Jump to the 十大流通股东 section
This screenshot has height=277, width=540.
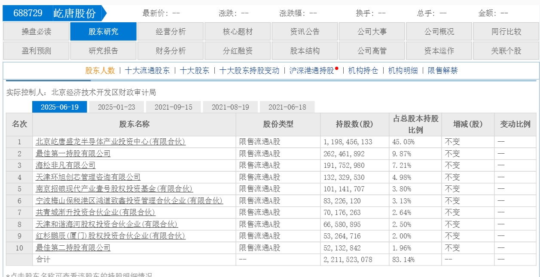click(147, 71)
